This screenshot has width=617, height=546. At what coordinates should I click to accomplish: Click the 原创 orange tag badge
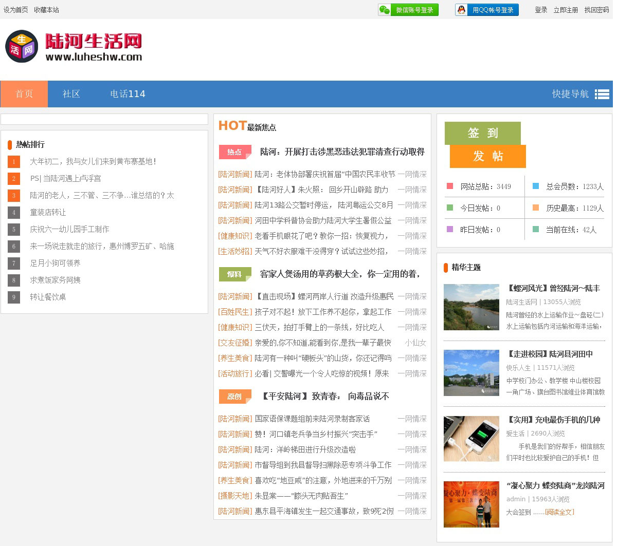pyautogui.click(x=234, y=397)
